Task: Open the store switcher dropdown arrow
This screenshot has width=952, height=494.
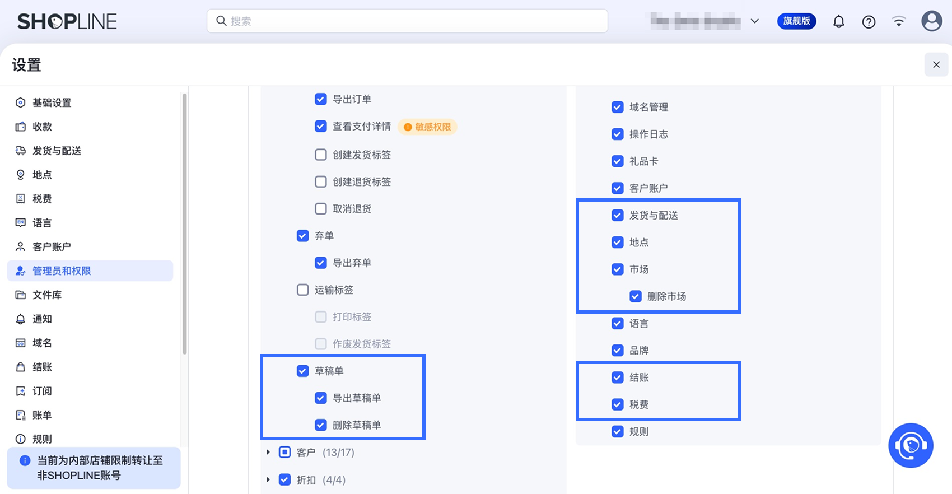Action: pyautogui.click(x=755, y=21)
